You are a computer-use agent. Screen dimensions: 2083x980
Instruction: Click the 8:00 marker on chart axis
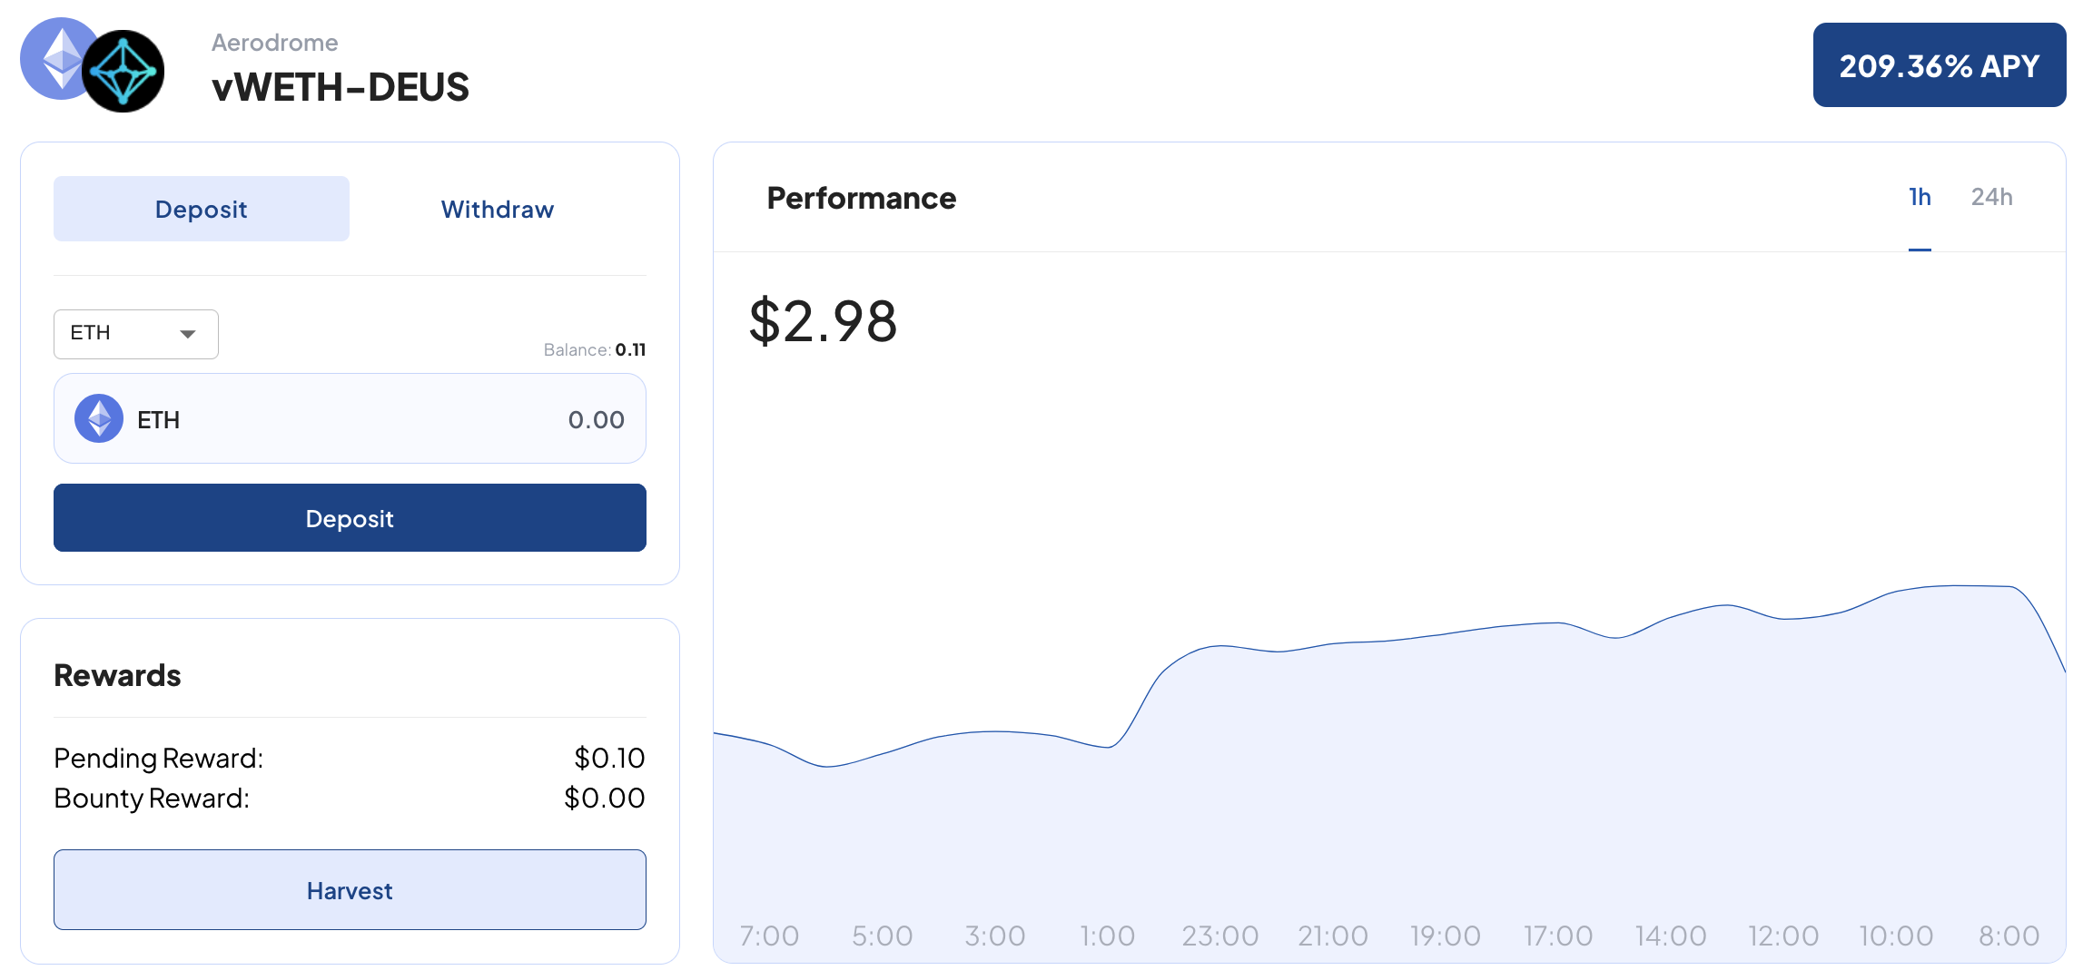pyautogui.click(x=2009, y=936)
